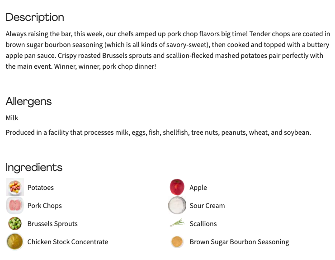Click the red Apple icon
Screen dimensions: 335x260
(x=177, y=187)
